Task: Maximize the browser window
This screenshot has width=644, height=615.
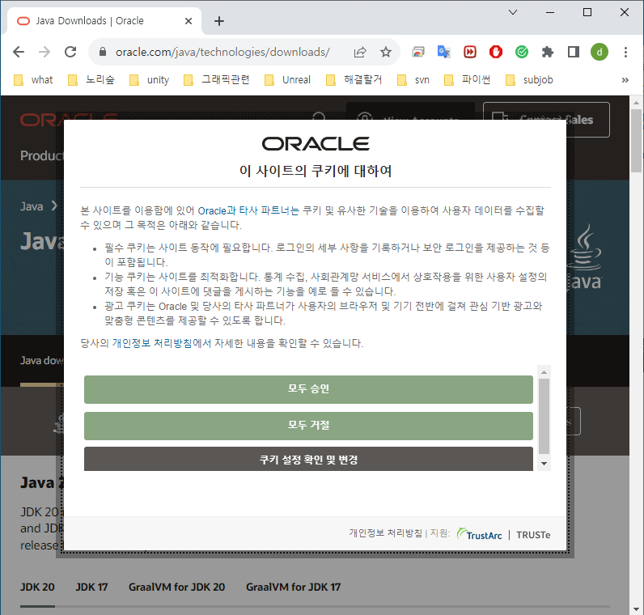Action: (587, 12)
